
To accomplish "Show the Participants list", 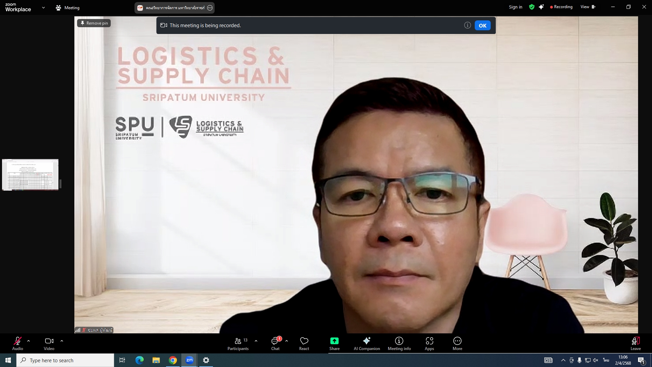I will 238,343.
